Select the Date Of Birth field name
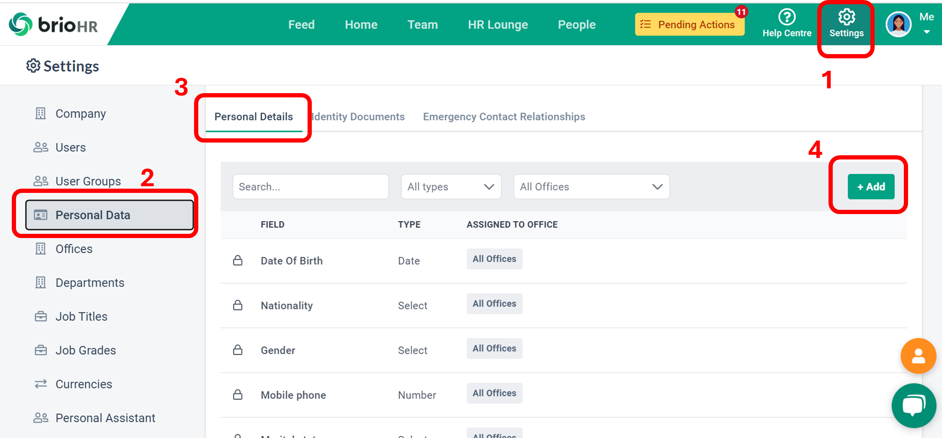Viewport: 942px width, 438px height. [292, 261]
